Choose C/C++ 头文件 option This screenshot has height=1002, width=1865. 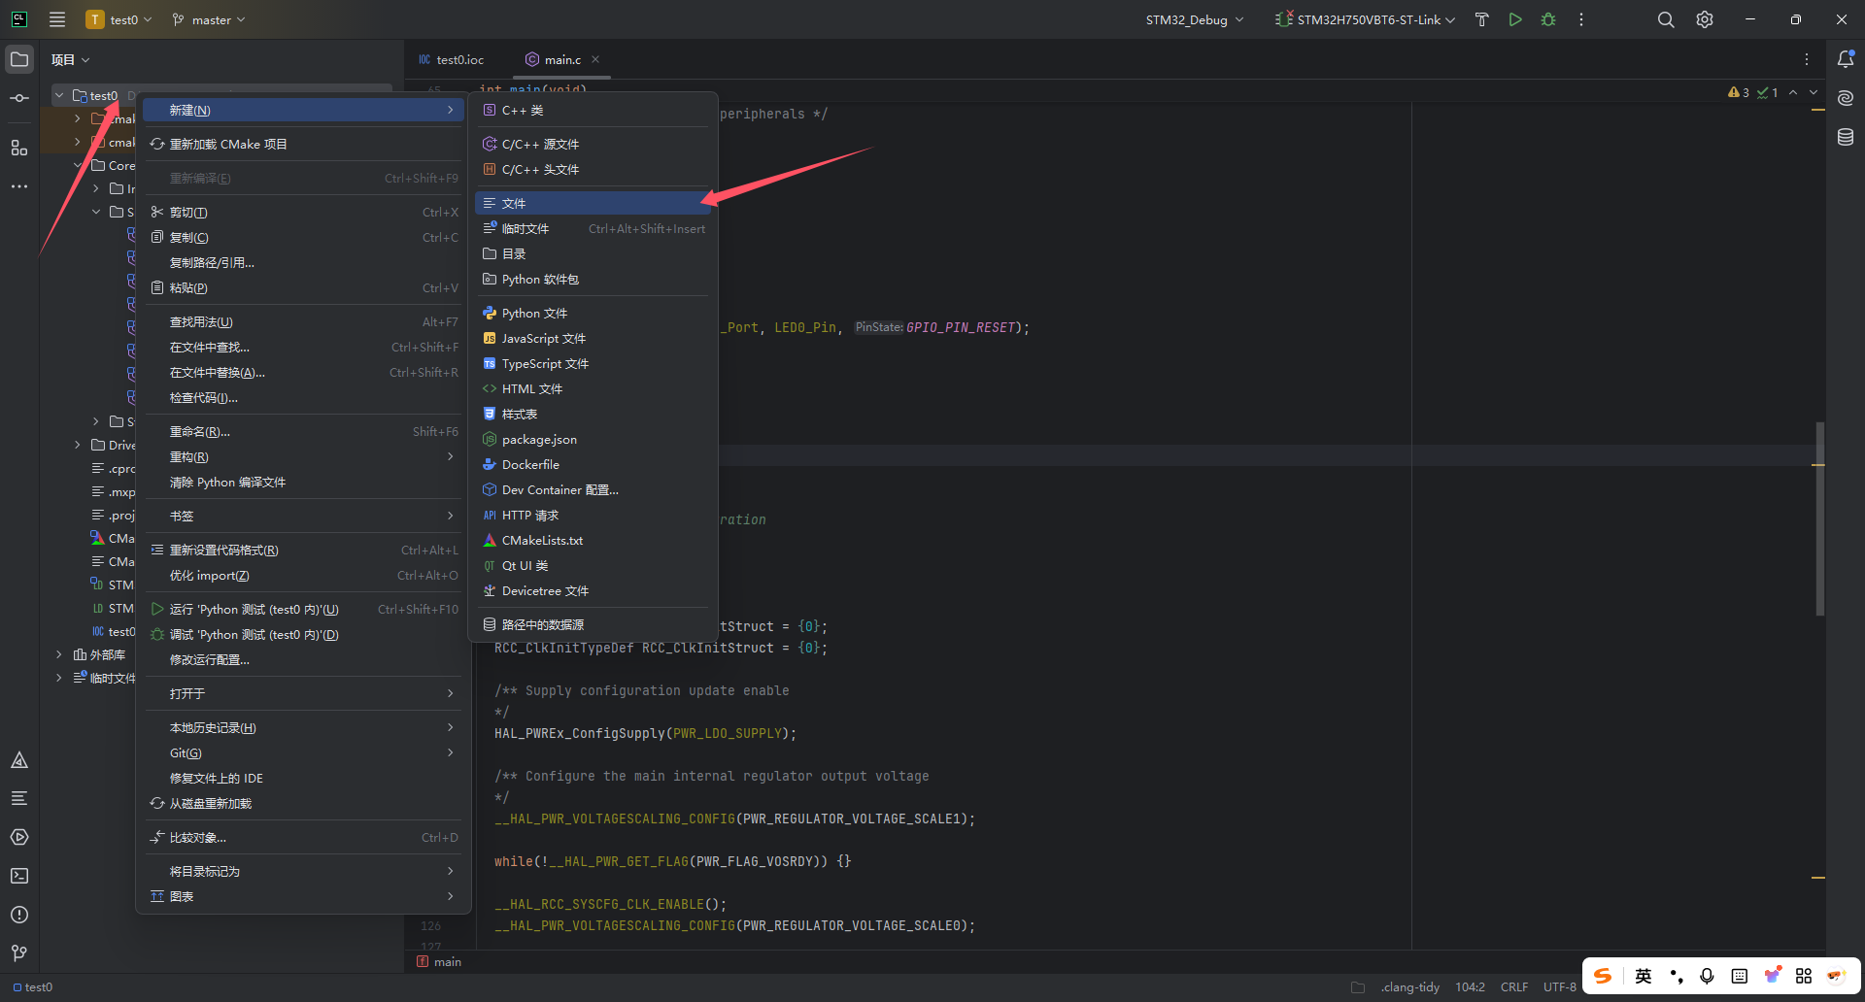(x=593, y=169)
